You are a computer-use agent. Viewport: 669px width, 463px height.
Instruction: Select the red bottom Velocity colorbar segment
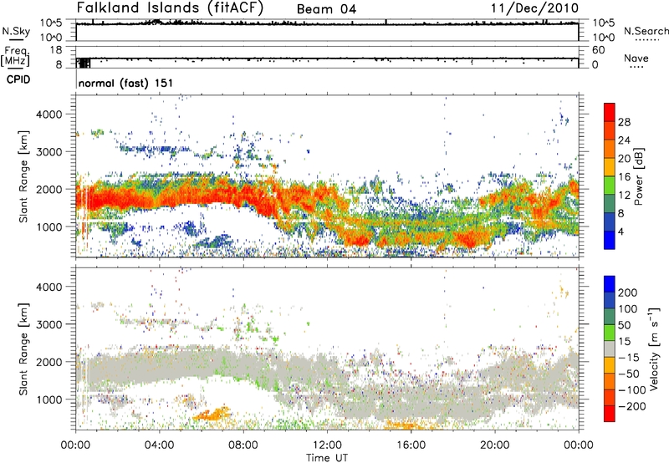[x=610, y=414]
